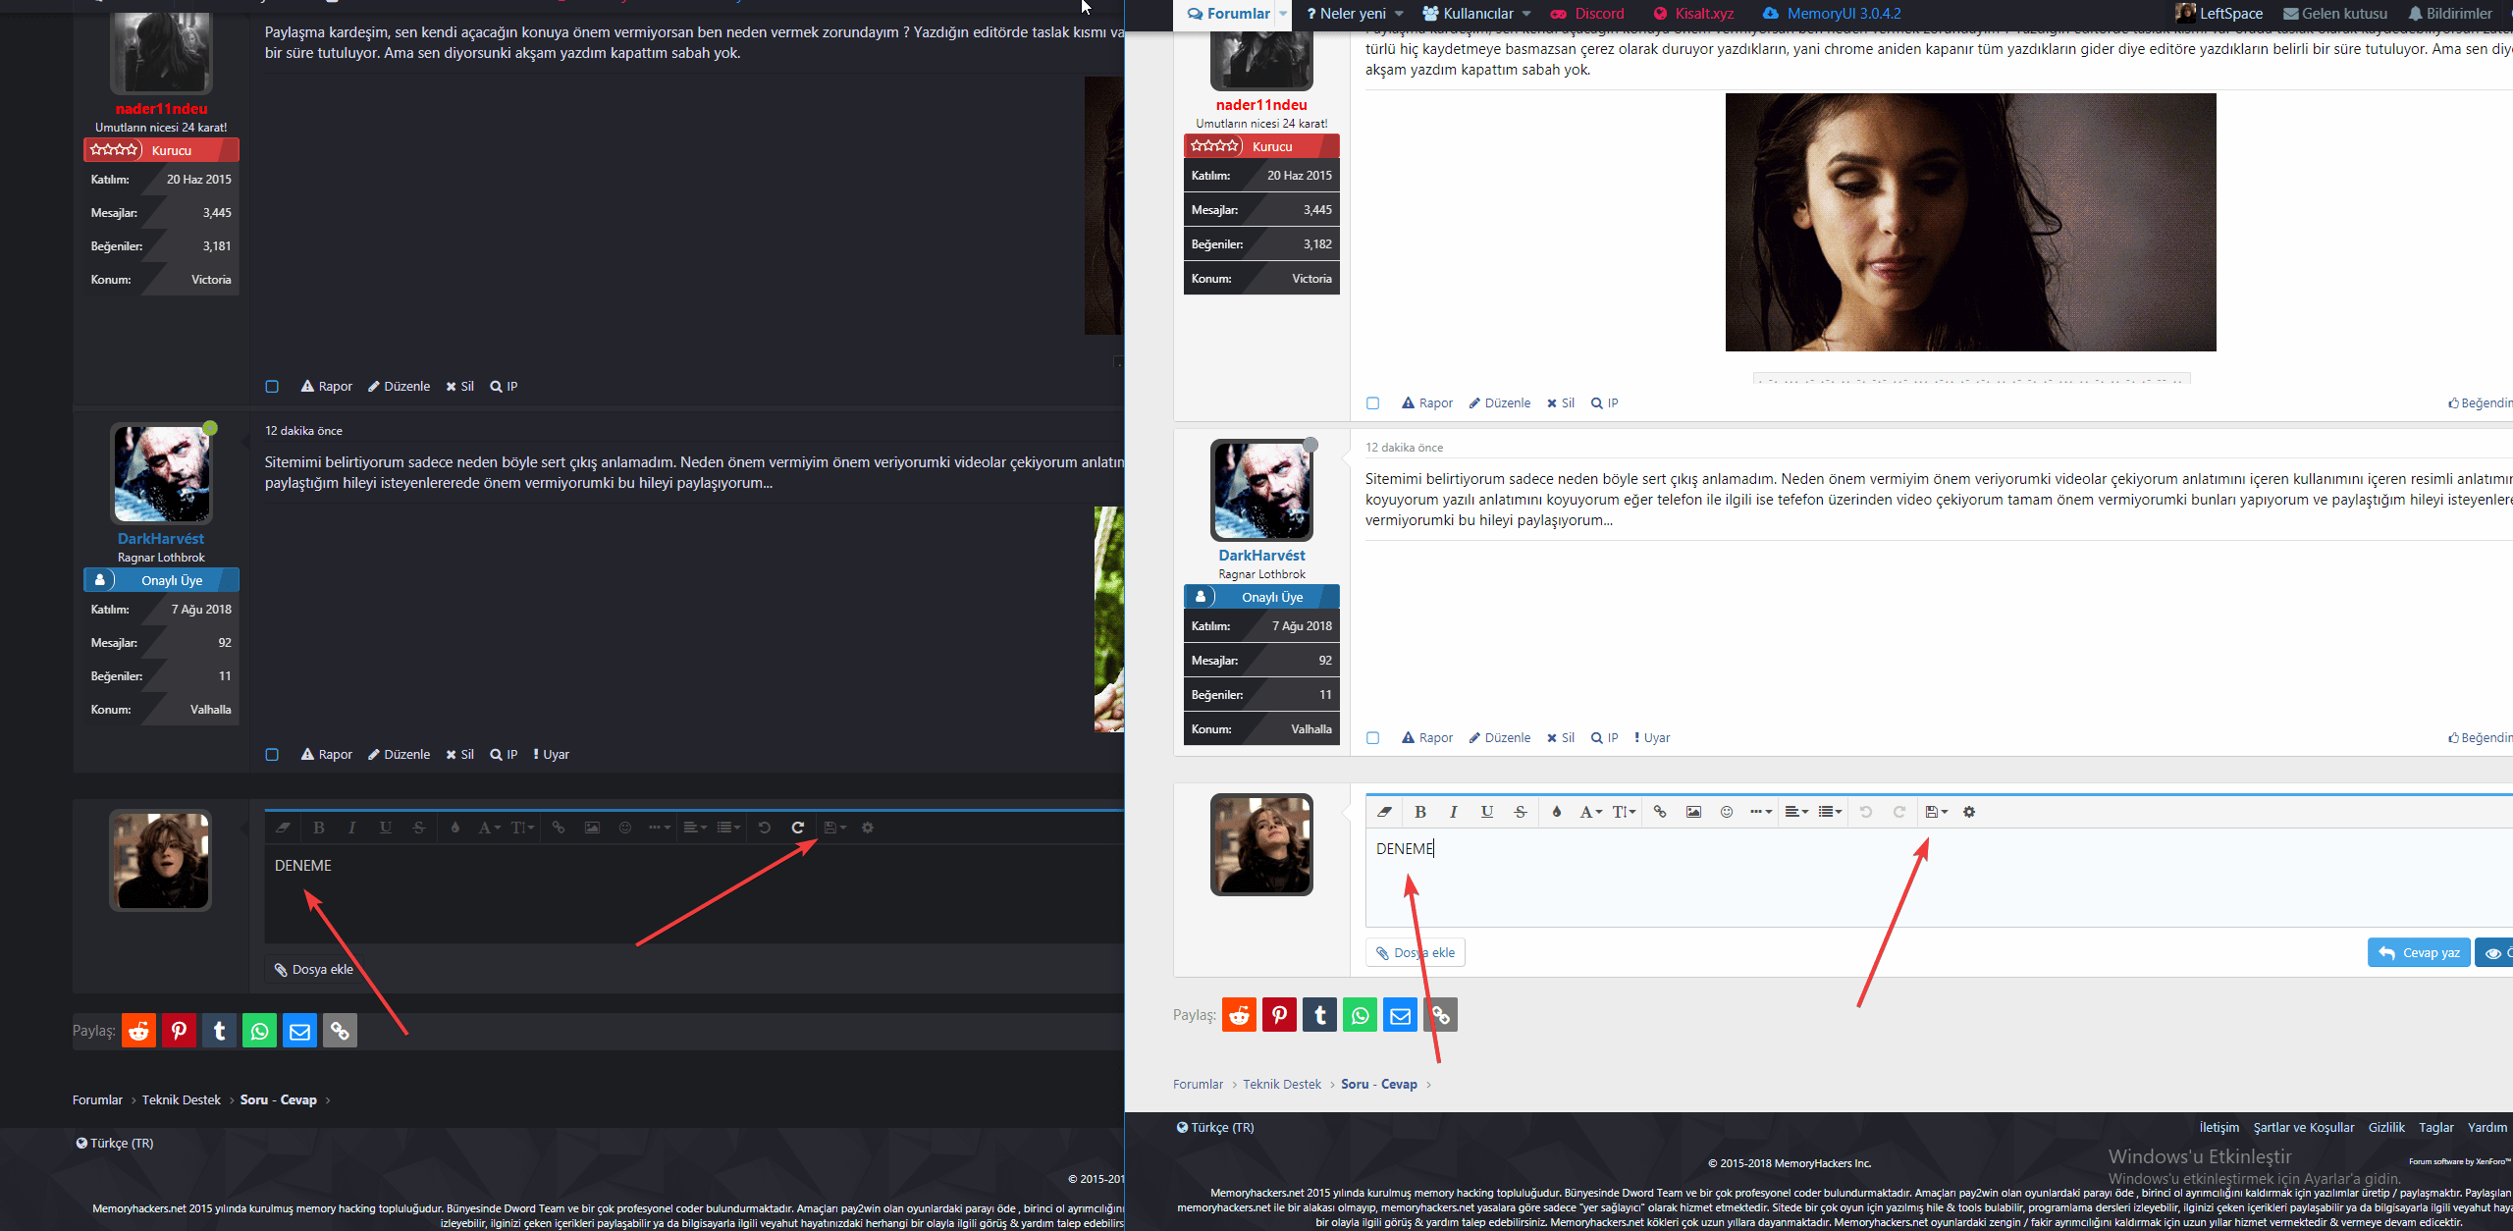Share via WhatsApp in the dark-theme window
Screen dimensions: 2513x1231
coord(259,1031)
